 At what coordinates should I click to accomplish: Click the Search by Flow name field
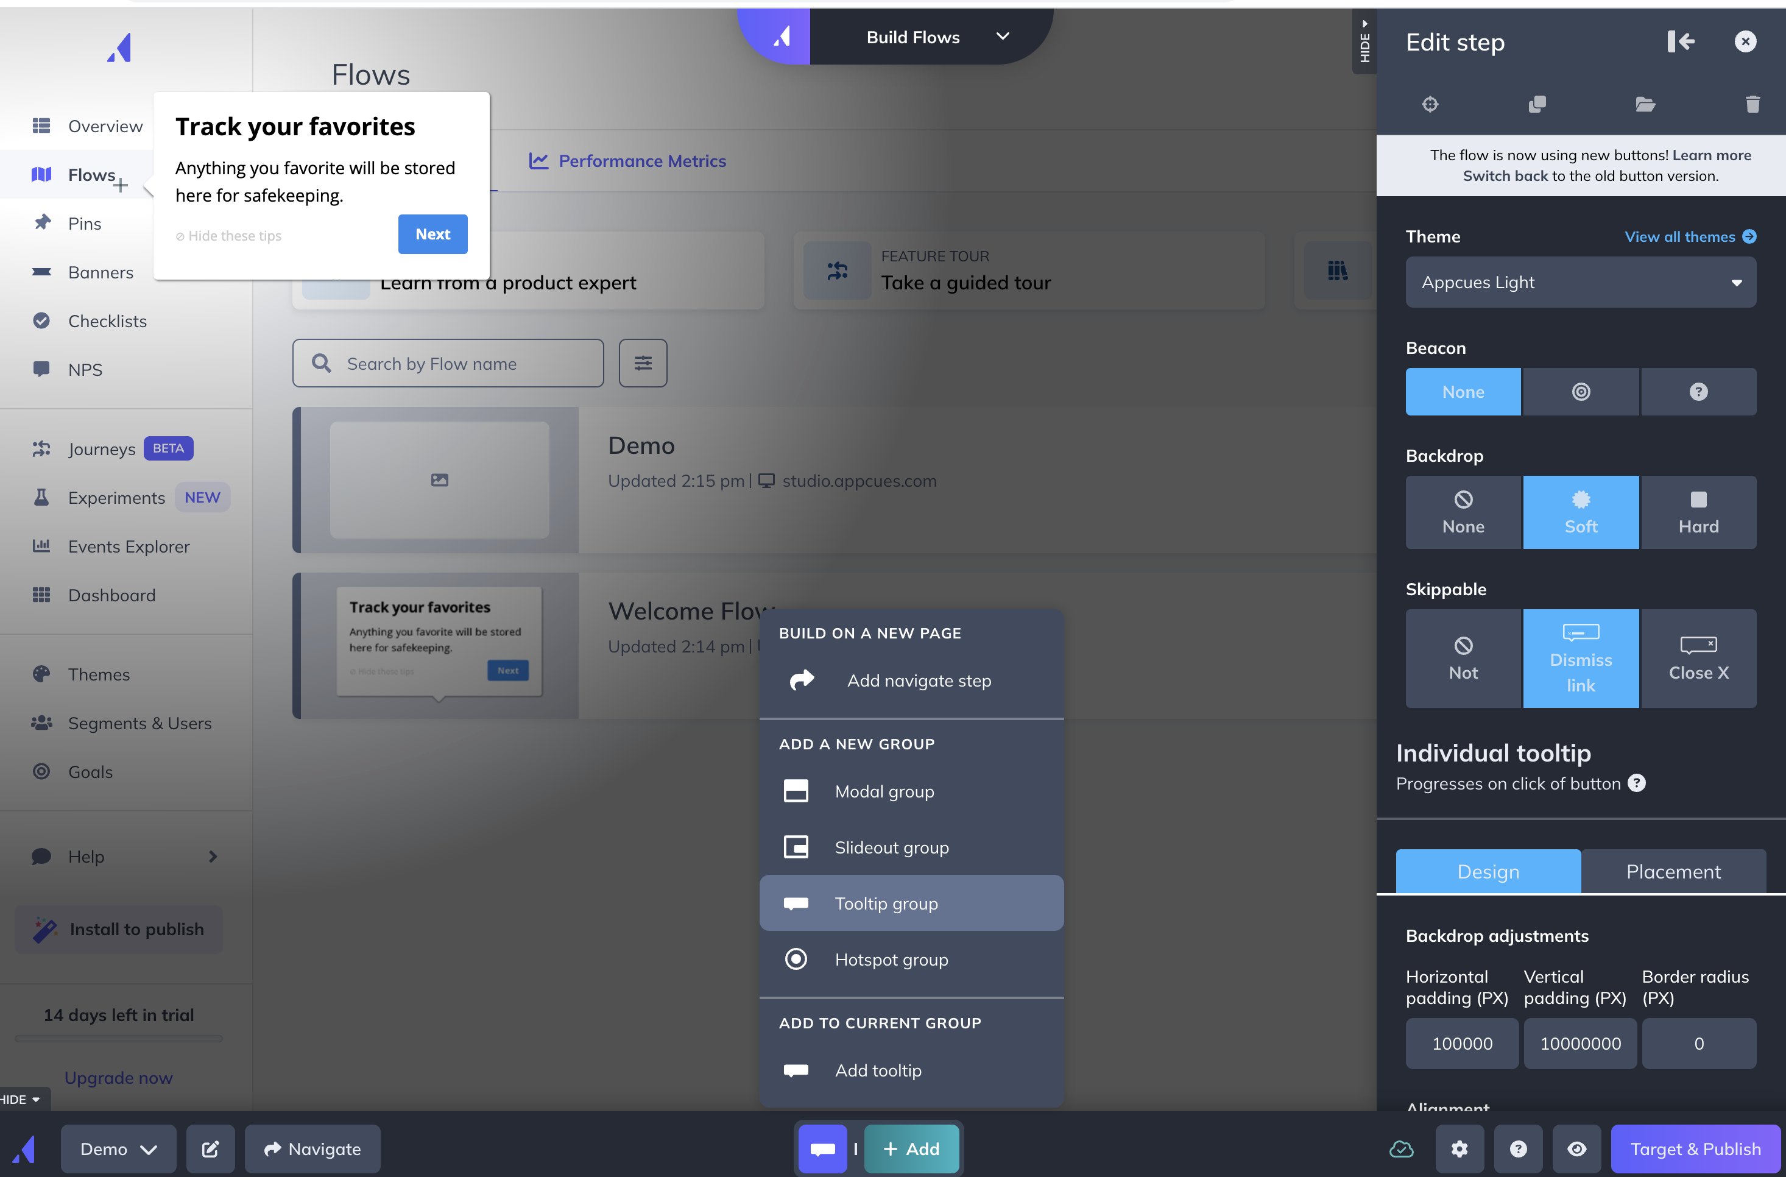click(x=448, y=363)
